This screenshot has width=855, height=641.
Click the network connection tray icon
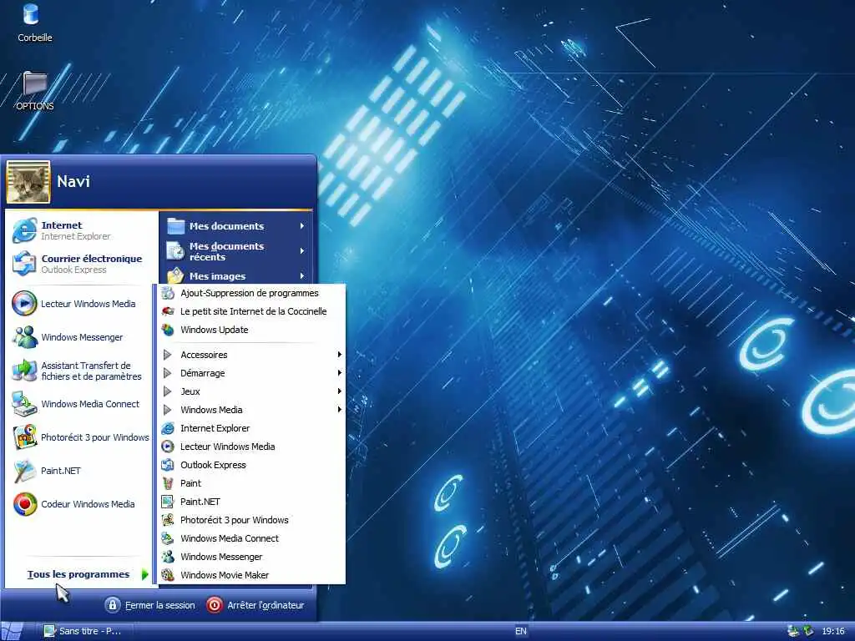pyautogui.click(x=793, y=631)
